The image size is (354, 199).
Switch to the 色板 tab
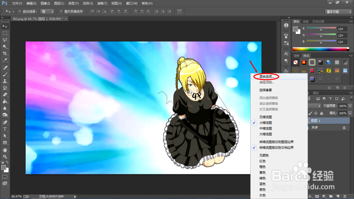tap(306, 22)
